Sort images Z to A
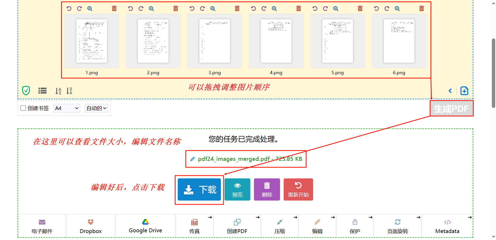Image resolution: width=496 pixels, height=240 pixels. click(69, 91)
